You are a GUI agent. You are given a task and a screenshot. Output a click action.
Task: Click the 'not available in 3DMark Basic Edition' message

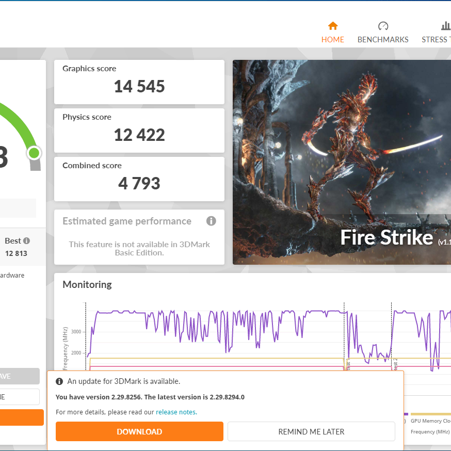pyautogui.click(x=139, y=249)
